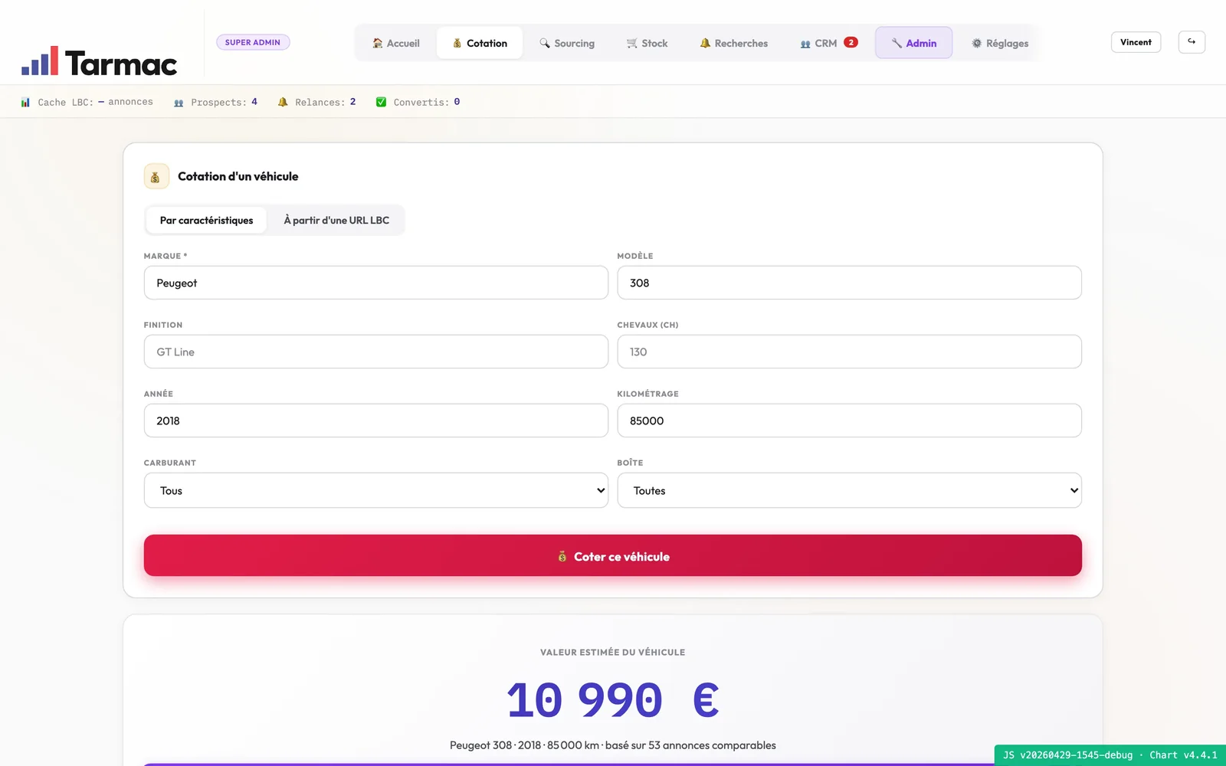Click the Modèle input field
1226x766 pixels.
coord(850,283)
